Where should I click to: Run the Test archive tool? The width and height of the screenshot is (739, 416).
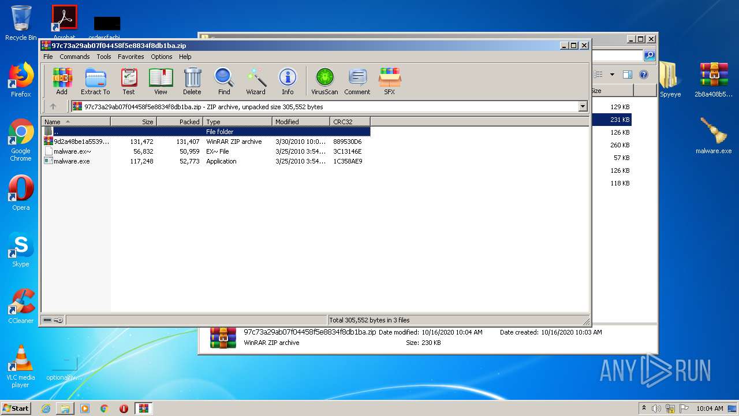tap(129, 81)
